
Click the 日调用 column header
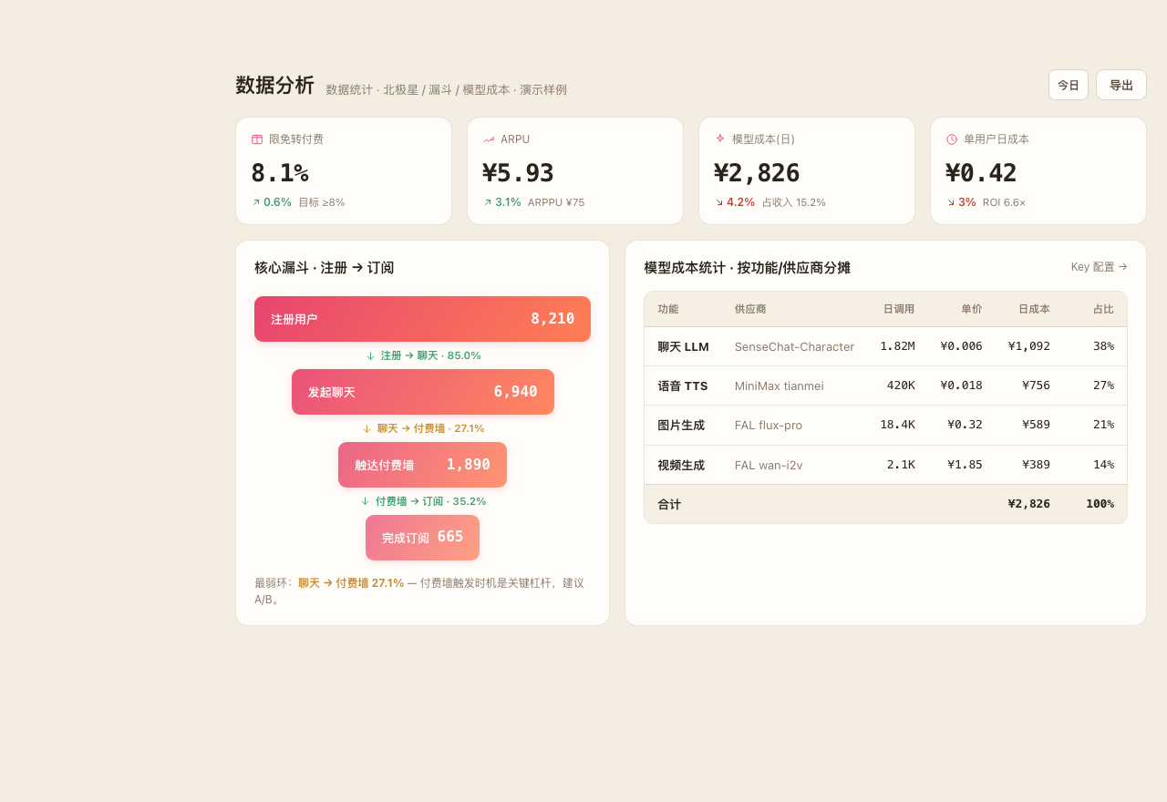[899, 309]
